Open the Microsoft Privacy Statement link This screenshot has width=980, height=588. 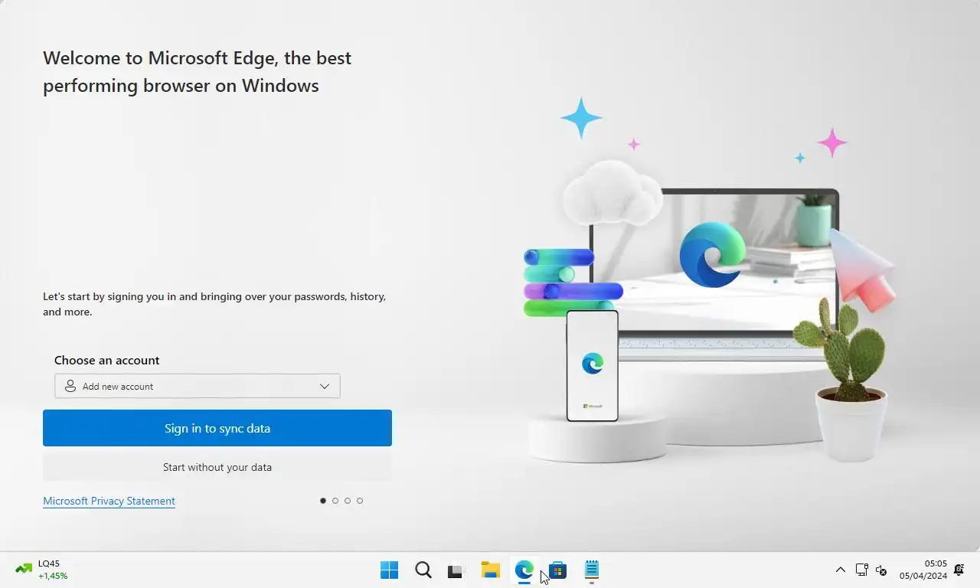point(109,501)
